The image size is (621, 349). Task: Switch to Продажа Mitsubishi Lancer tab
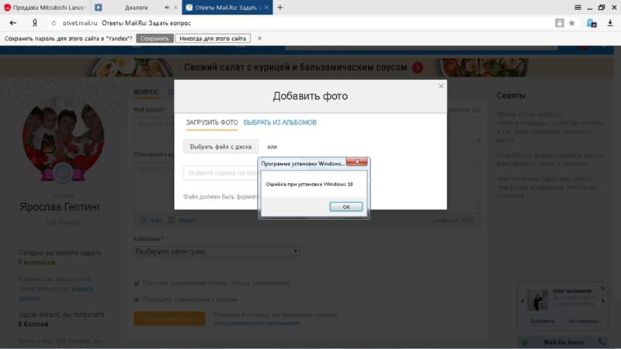point(45,7)
